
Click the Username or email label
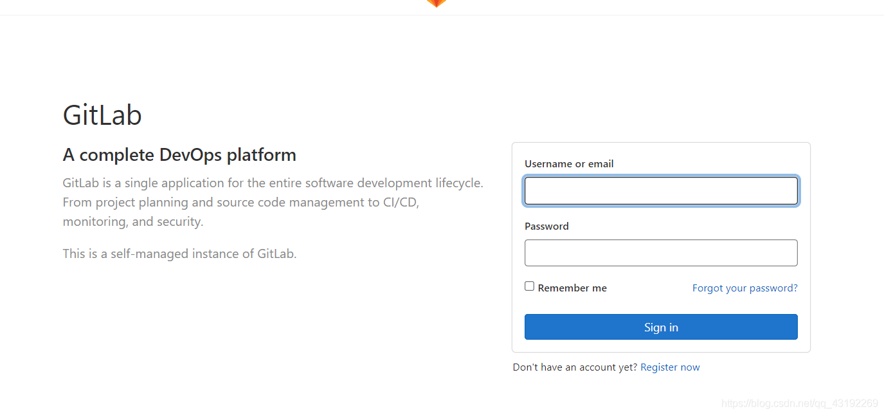(x=568, y=163)
